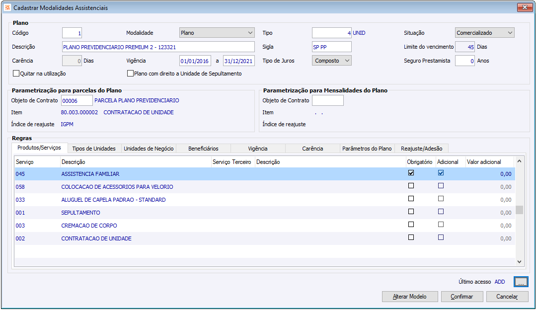The width and height of the screenshot is (537, 310).
Task: Open the Unidades de Negócio tab
Action: point(149,149)
